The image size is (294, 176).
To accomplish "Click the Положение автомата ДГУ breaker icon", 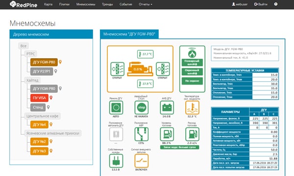I will pos(116,134).
